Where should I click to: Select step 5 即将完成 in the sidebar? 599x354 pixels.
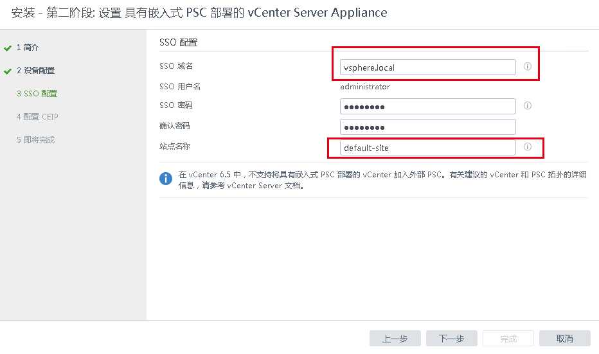pyautogui.click(x=35, y=140)
